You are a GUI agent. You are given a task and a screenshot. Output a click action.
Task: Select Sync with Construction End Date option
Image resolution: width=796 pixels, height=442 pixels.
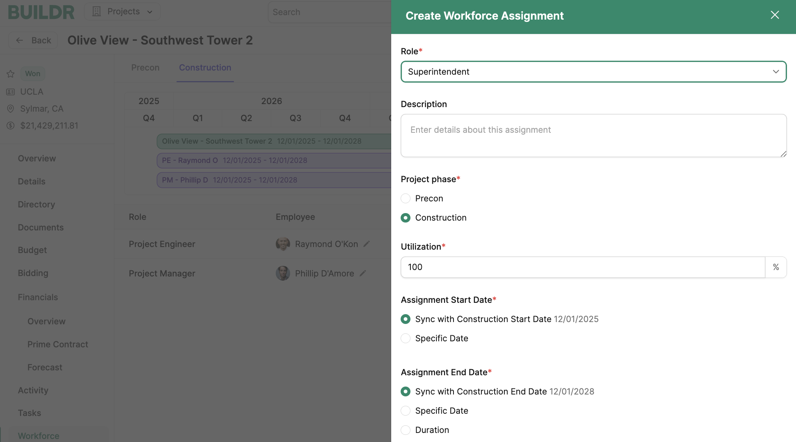[x=406, y=391]
